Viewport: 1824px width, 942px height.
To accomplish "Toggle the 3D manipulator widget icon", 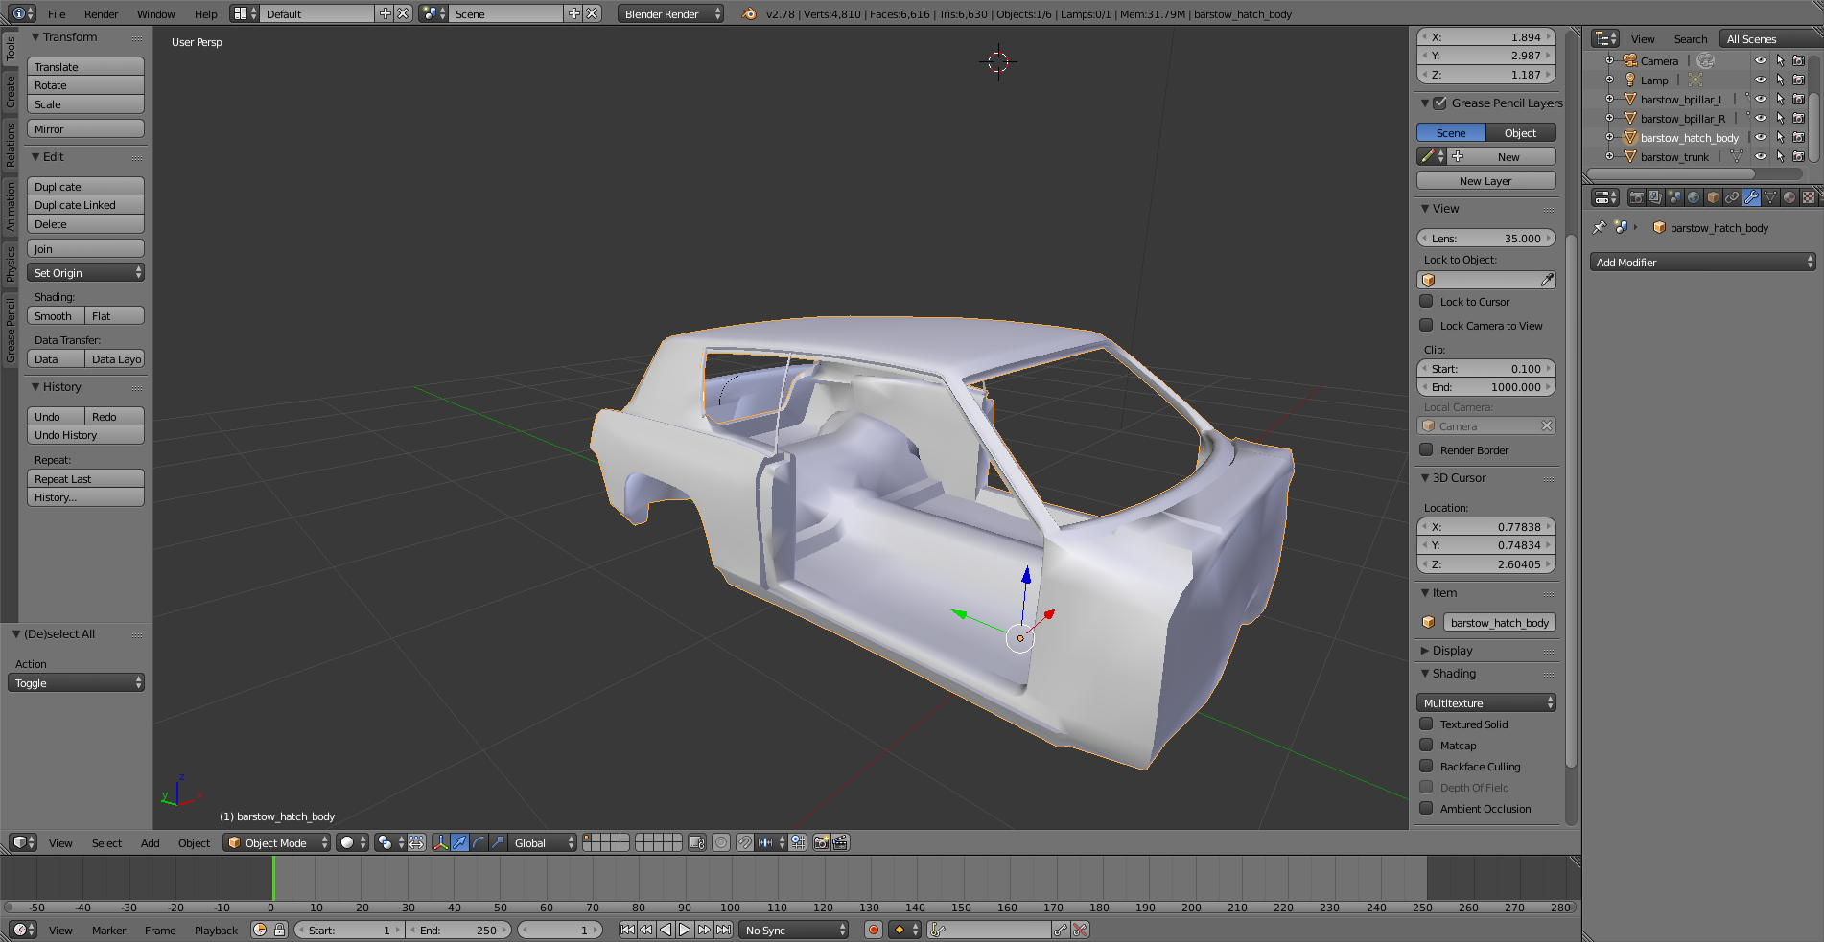I will pos(440,842).
